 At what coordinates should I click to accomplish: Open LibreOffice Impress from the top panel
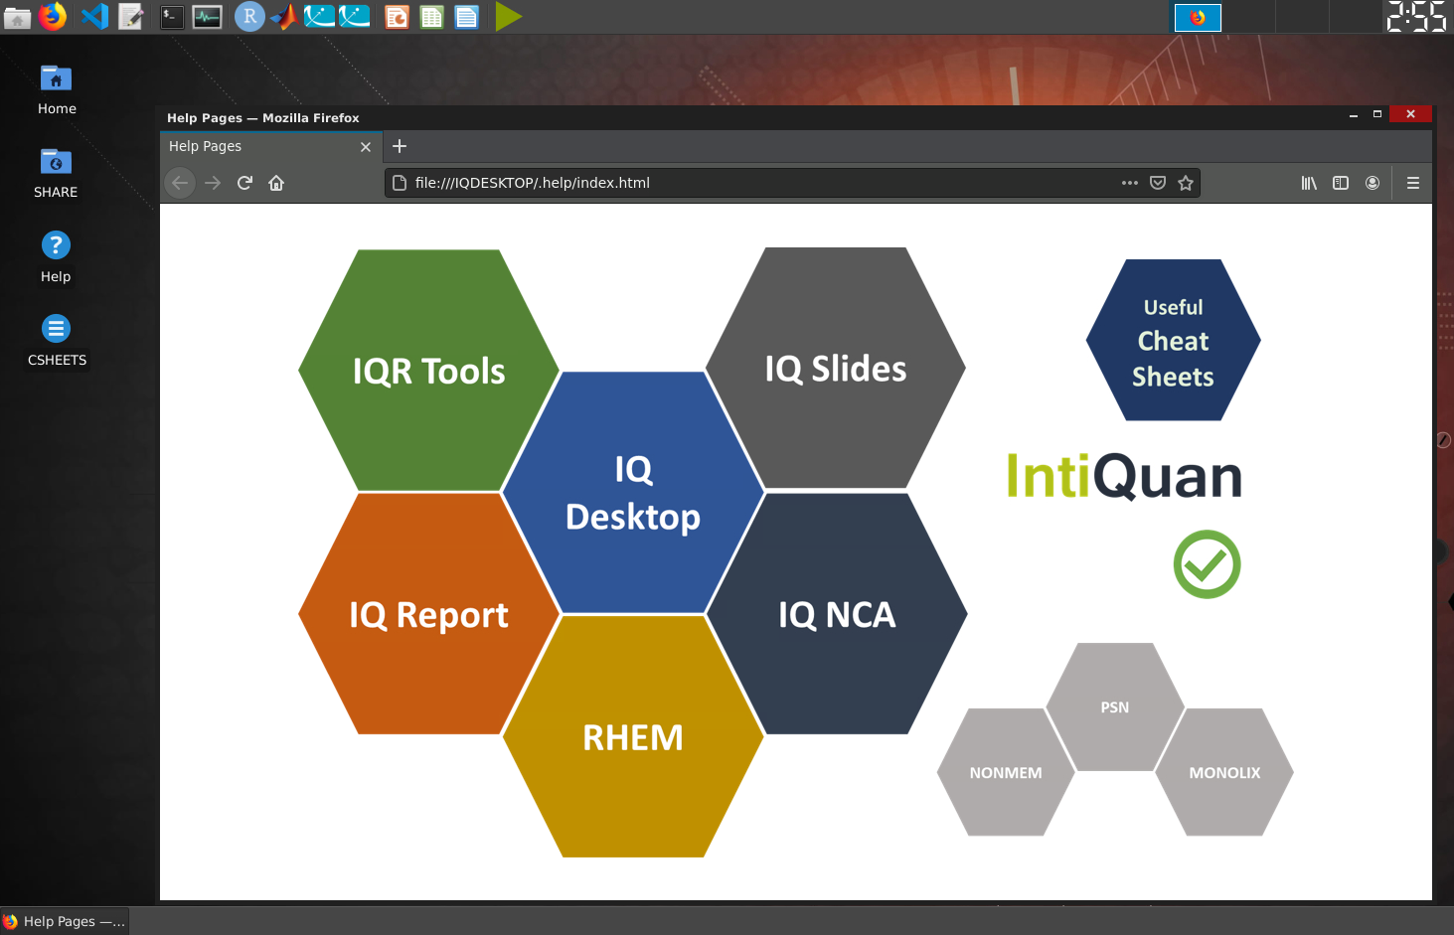[397, 17]
